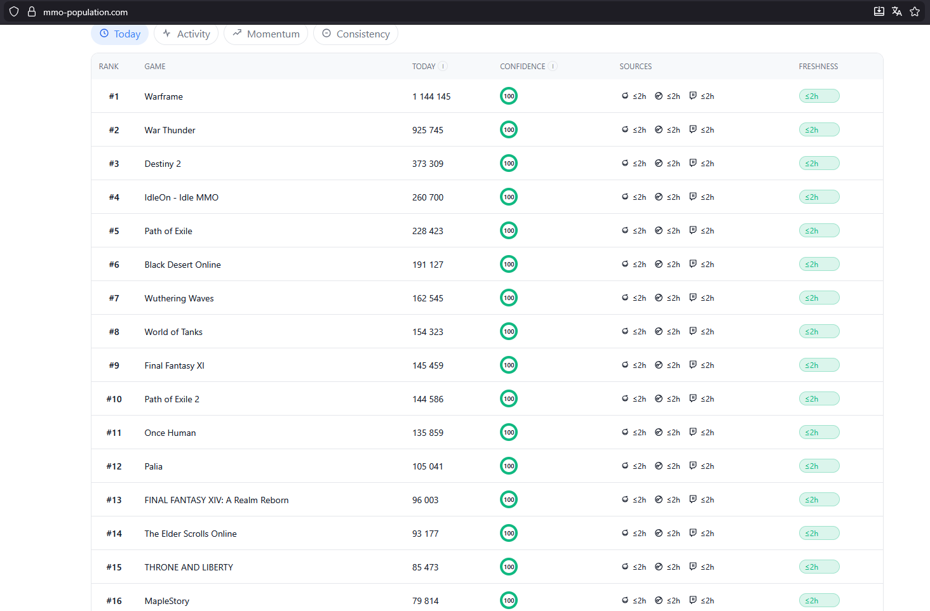Open the MapleStory game link
The width and height of the screenshot is (930, 611).
[x=166, y=601]
